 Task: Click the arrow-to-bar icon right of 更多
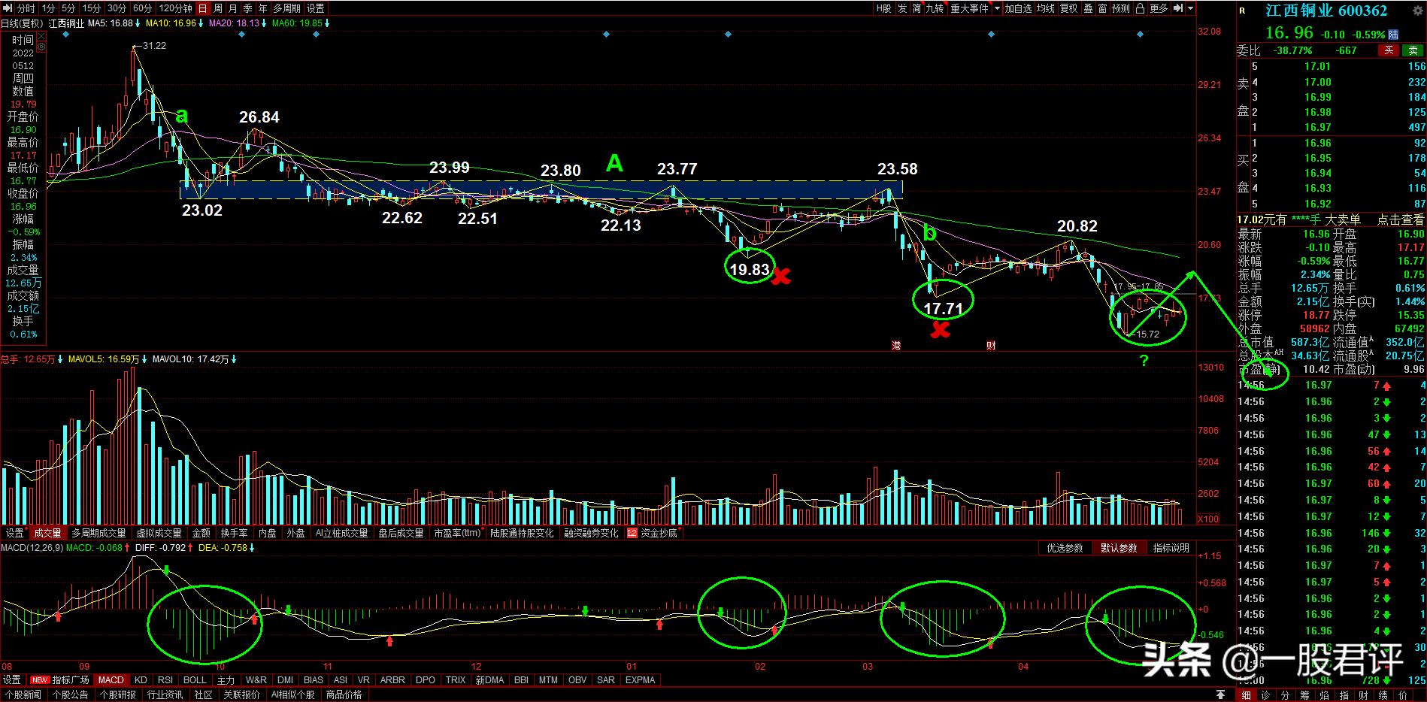point(1177,8)
